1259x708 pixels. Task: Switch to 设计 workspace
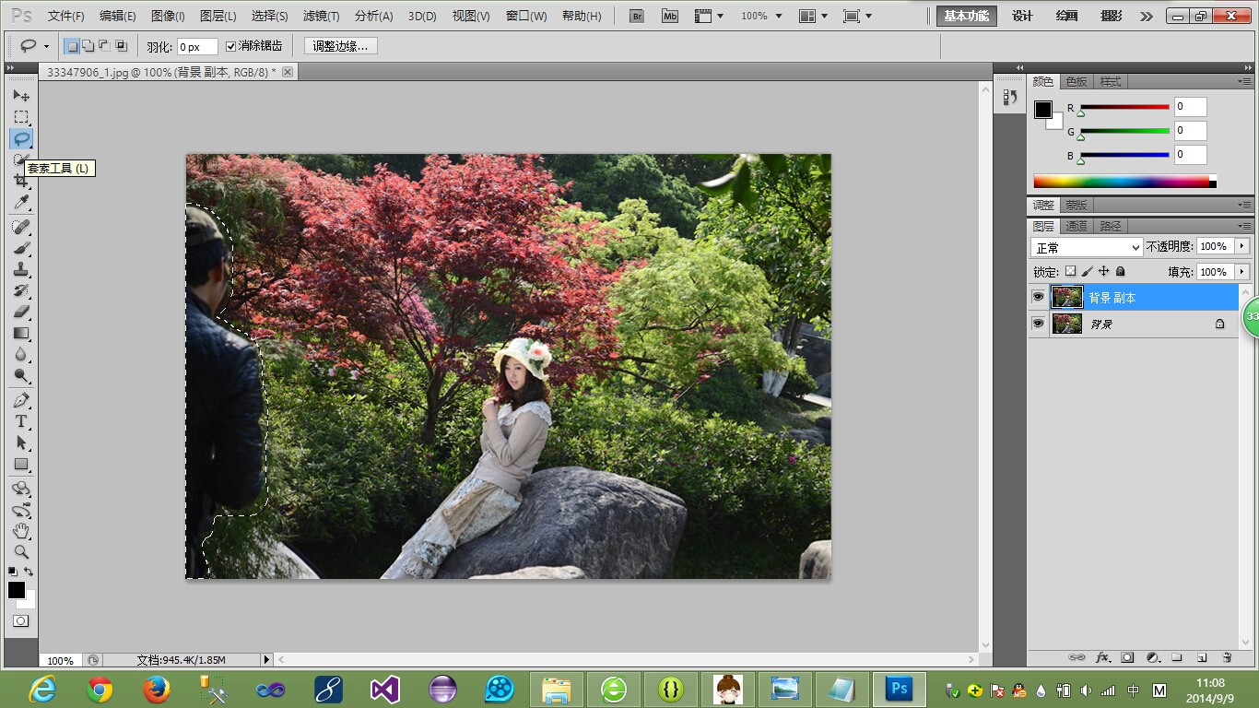click(1022, 17)
